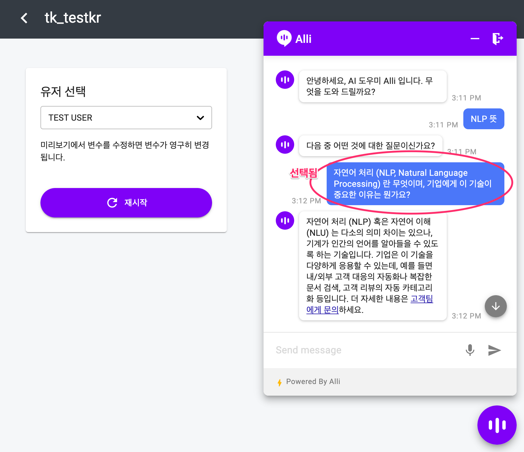Click the '유저 선택' heading
The height and width of the screenshot is (452, 524).
[x=63, y=92]
